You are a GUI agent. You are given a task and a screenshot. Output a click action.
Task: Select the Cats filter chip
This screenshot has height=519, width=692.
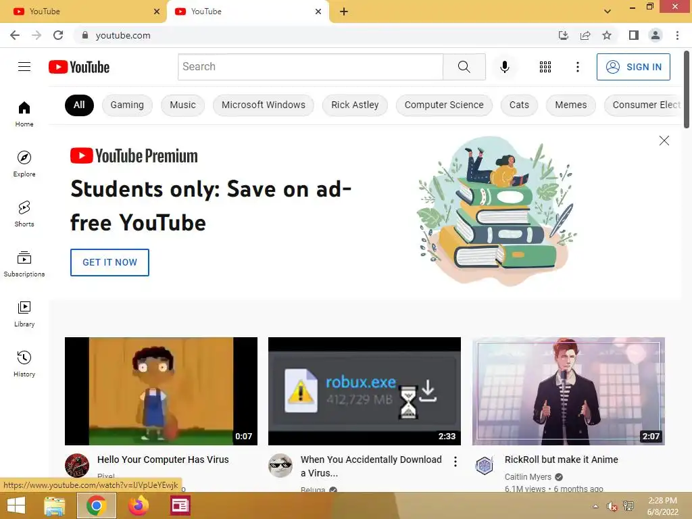tap(519, 105)
